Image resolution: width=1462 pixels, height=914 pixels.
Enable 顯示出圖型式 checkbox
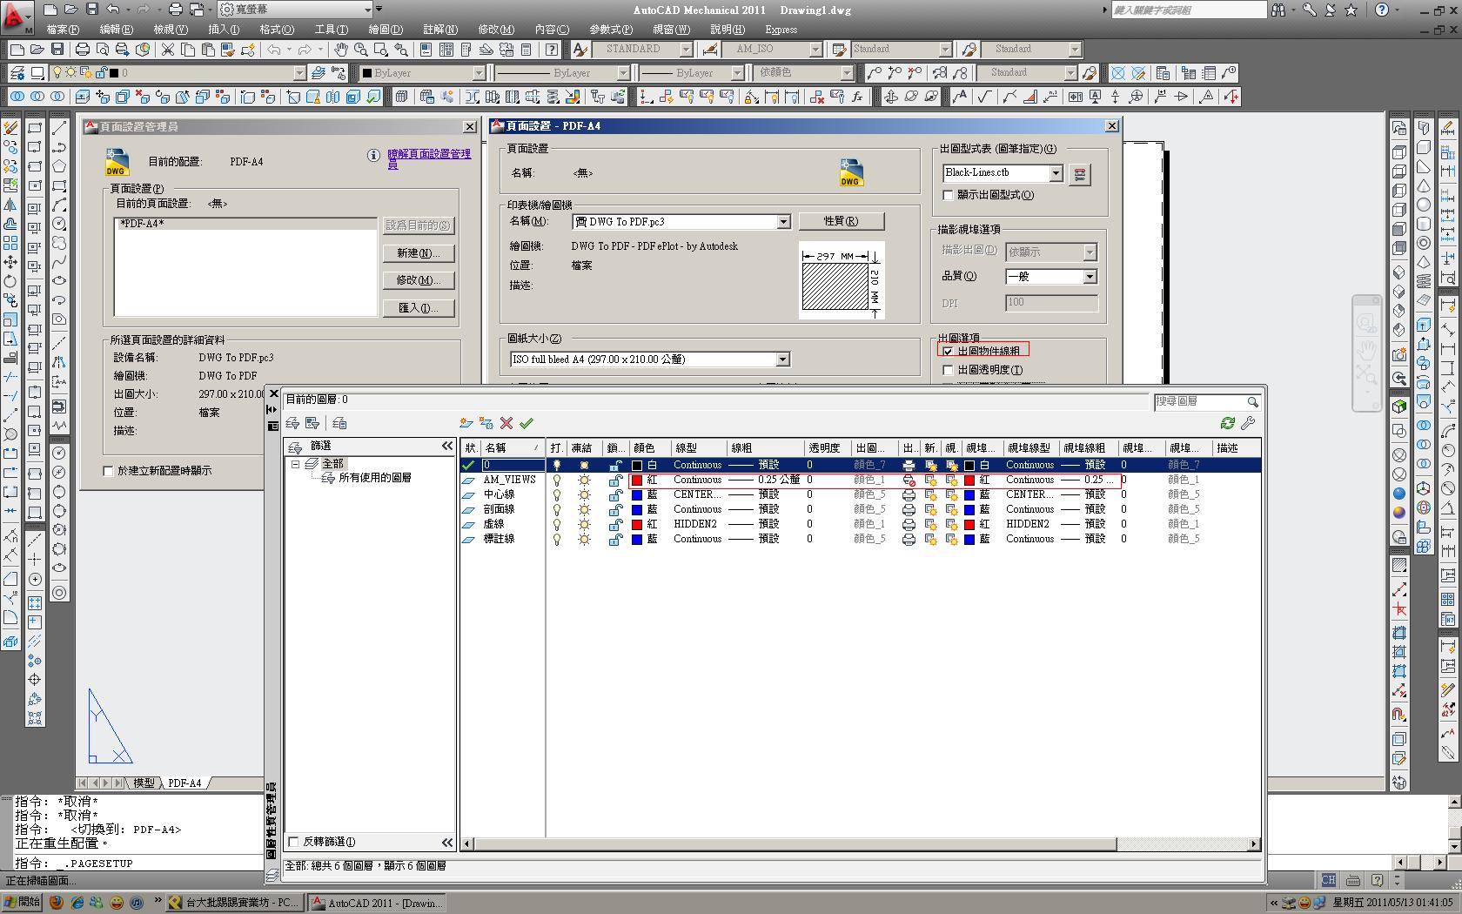tap(948, 195)
